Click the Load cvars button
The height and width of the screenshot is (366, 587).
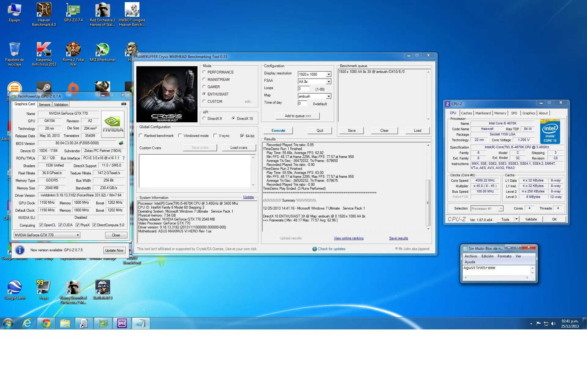tap(239, 148)
